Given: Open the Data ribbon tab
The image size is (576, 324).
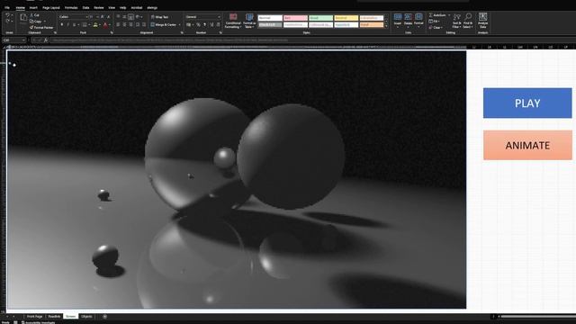Looking at the screenshot, I should 86,8.
